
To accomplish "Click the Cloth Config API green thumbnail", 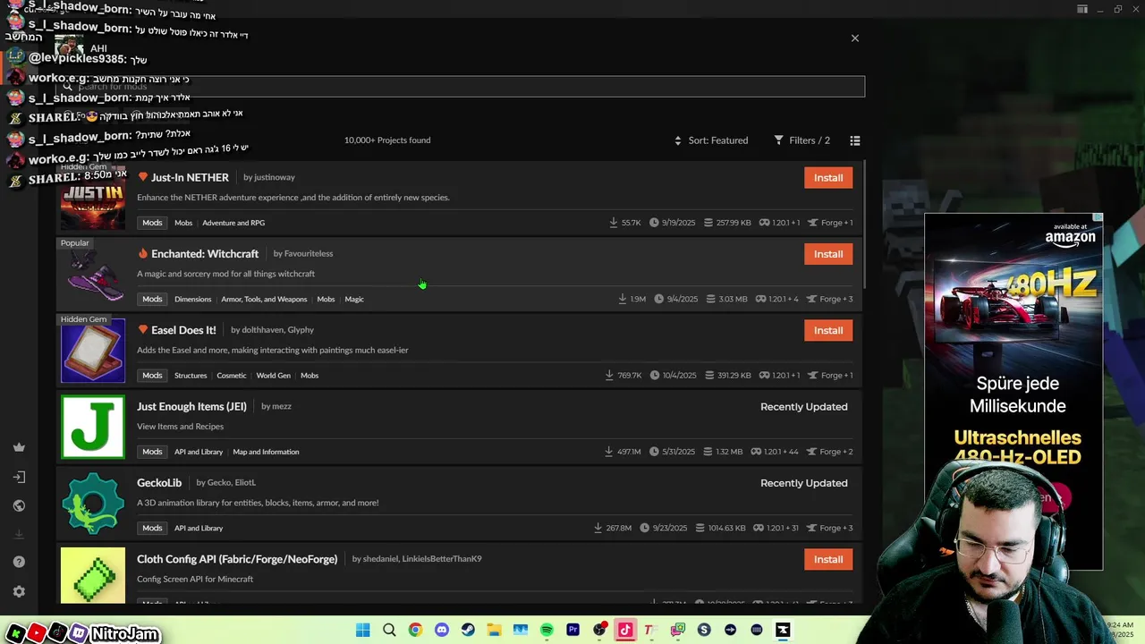I will tap(93, 575).
